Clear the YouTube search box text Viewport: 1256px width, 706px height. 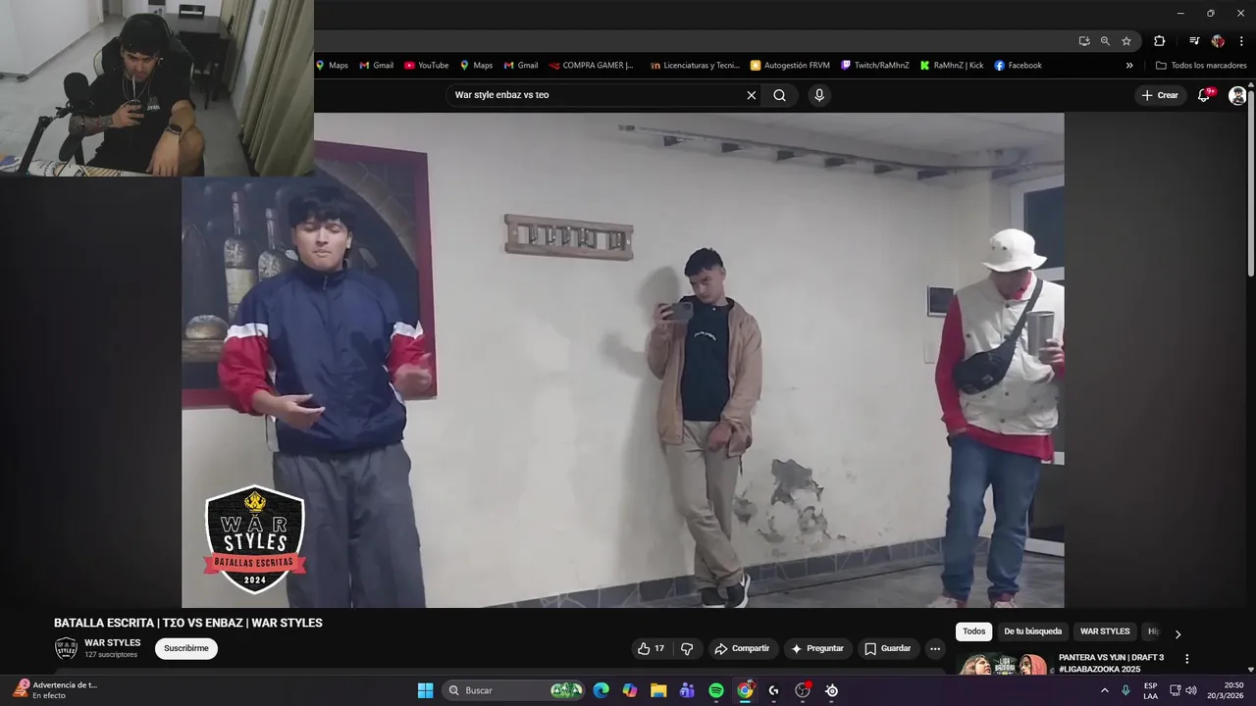pos(752,95)
